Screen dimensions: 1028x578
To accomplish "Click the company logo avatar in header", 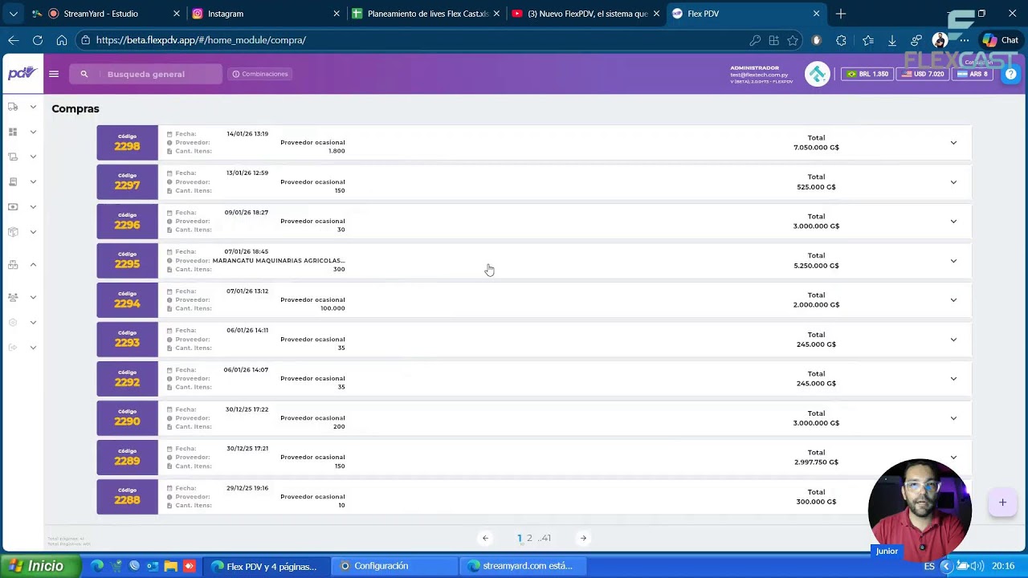I will click(818, 74).
